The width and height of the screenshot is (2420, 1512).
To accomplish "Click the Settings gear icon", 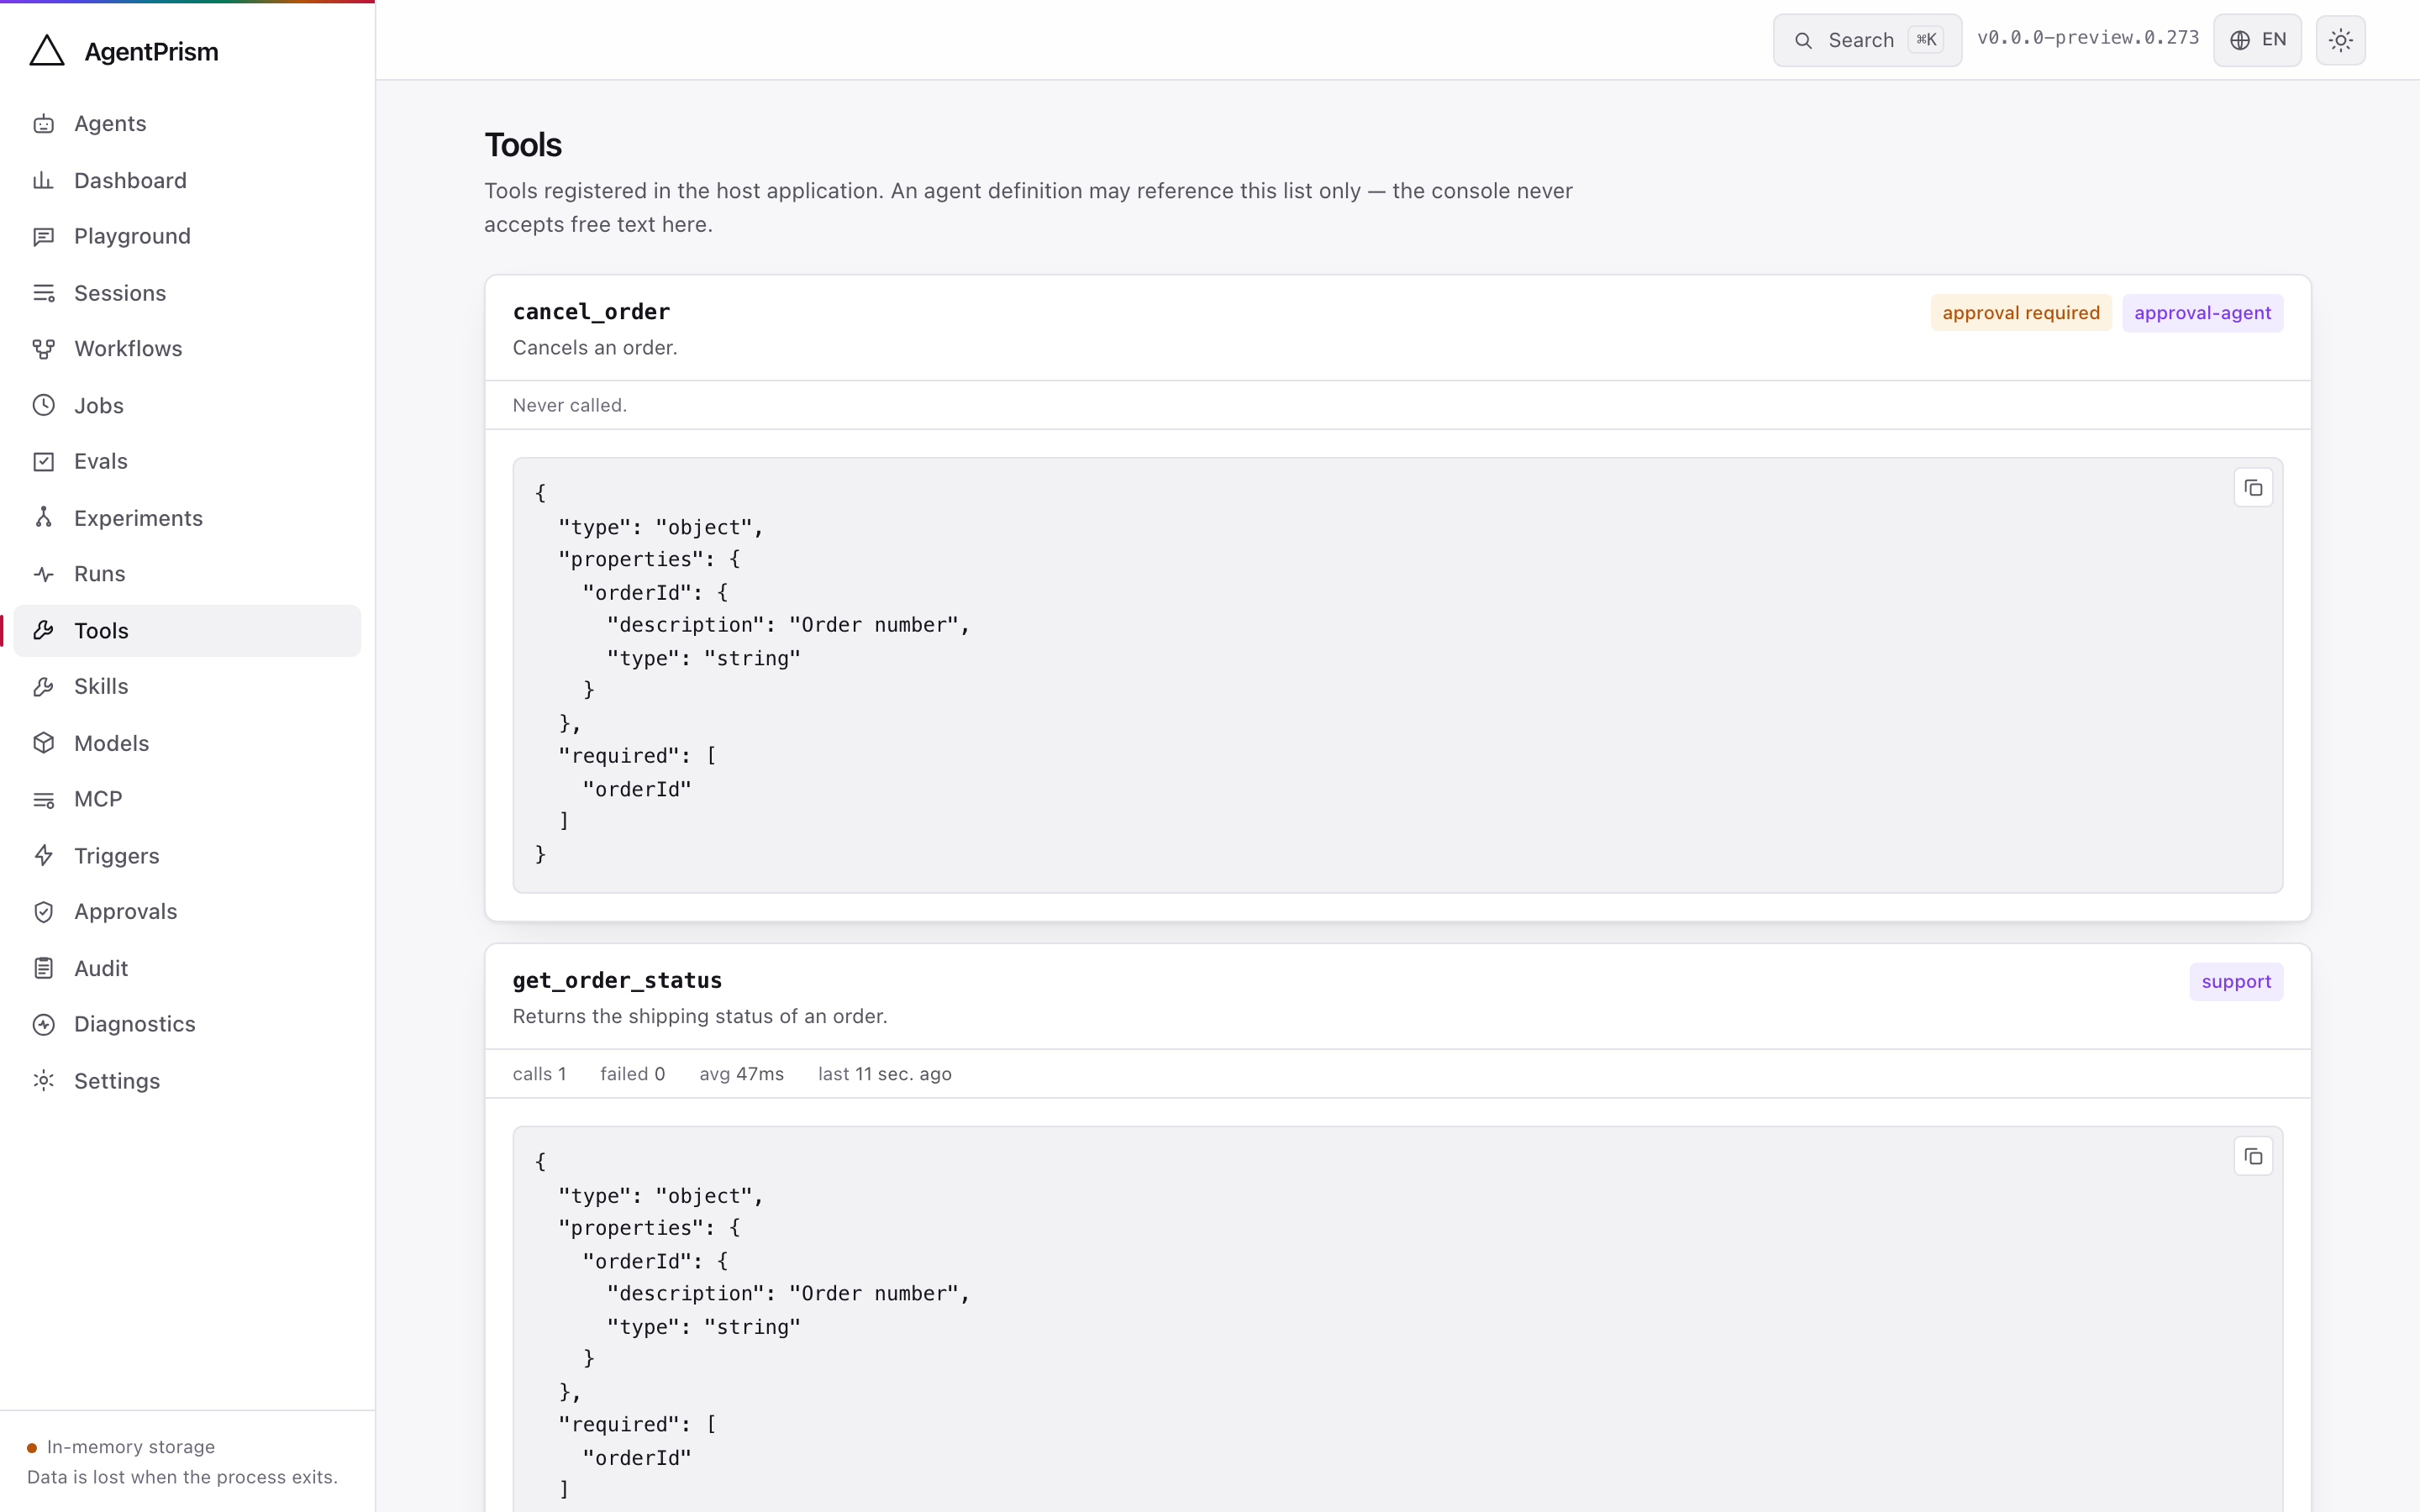I will coord(43,1081).
